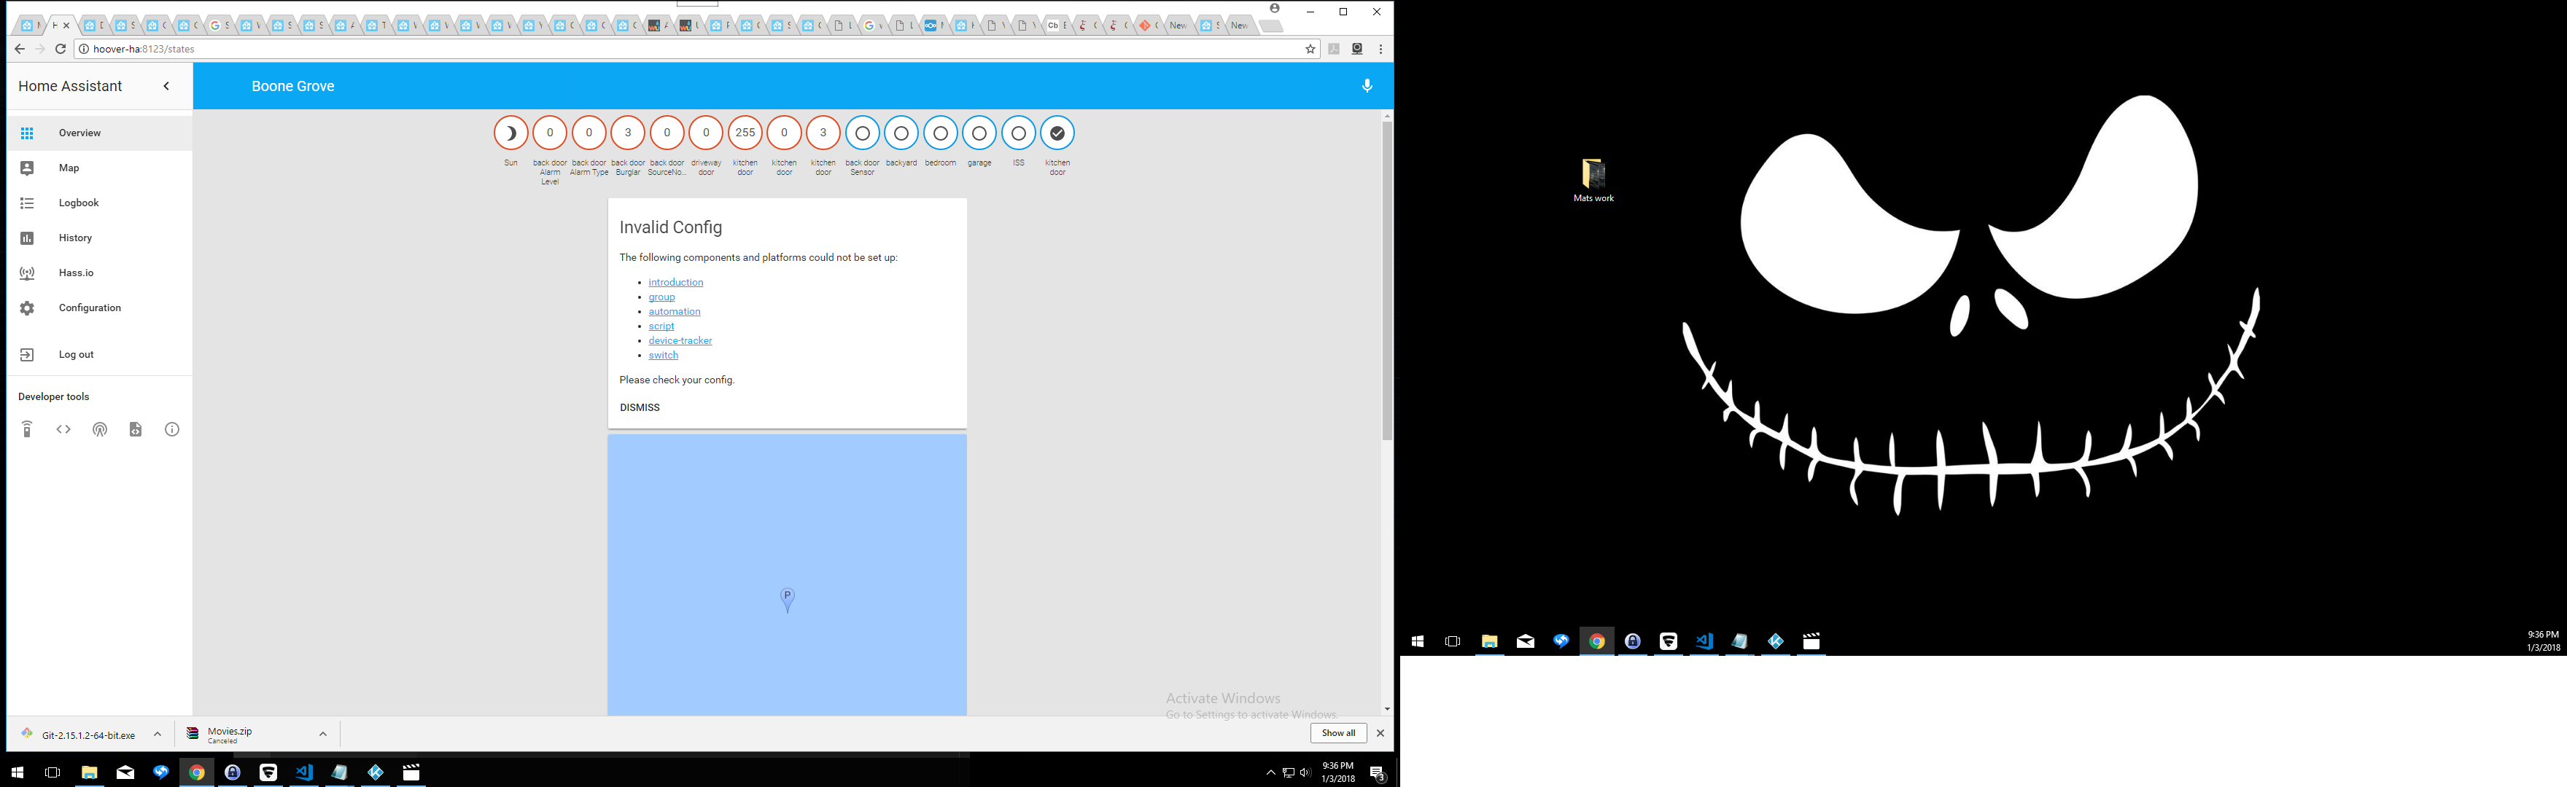Switch to the History panel
This screenshot has width=2567, height=787.
coord(74,237)
